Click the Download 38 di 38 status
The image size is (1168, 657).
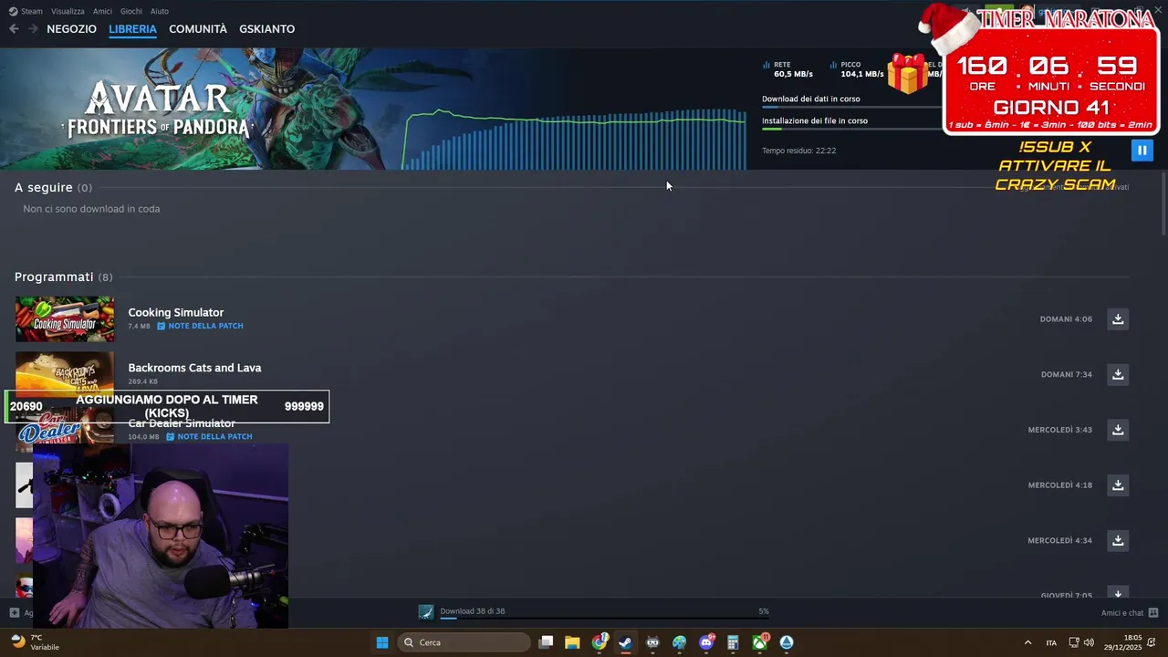473,611
